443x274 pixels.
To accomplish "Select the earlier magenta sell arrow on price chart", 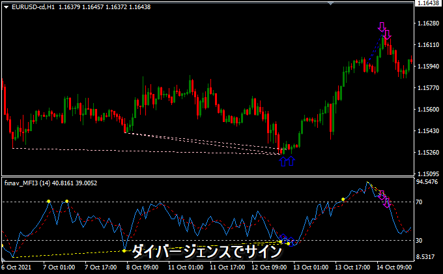I will pyautogui.click(x=382, y=27).
